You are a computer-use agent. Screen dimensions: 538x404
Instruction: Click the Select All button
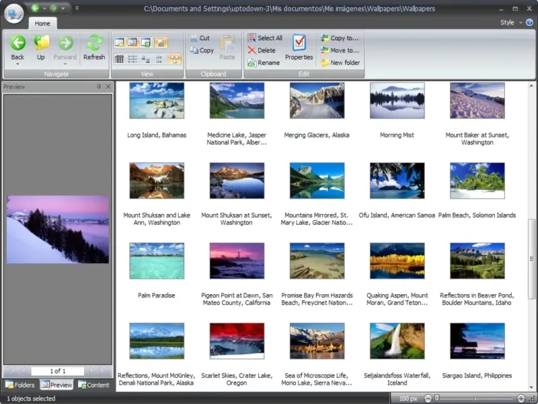point(264,38)
